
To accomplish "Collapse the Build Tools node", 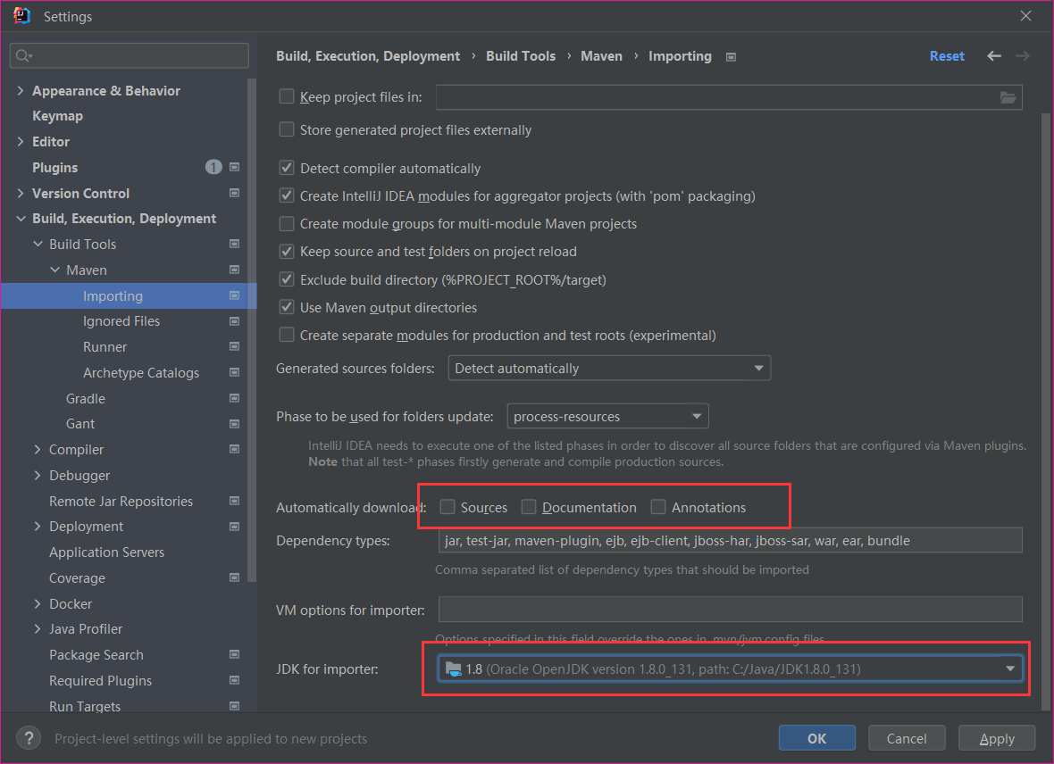I will (38, 244).
